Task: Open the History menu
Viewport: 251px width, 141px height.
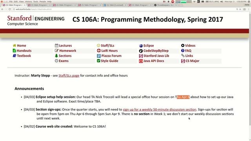Action: [29, 2]
